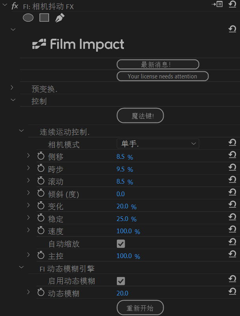Screen dimensions: 240x316
Task: Click the 魔法键! button
Action: coord(140,116)
